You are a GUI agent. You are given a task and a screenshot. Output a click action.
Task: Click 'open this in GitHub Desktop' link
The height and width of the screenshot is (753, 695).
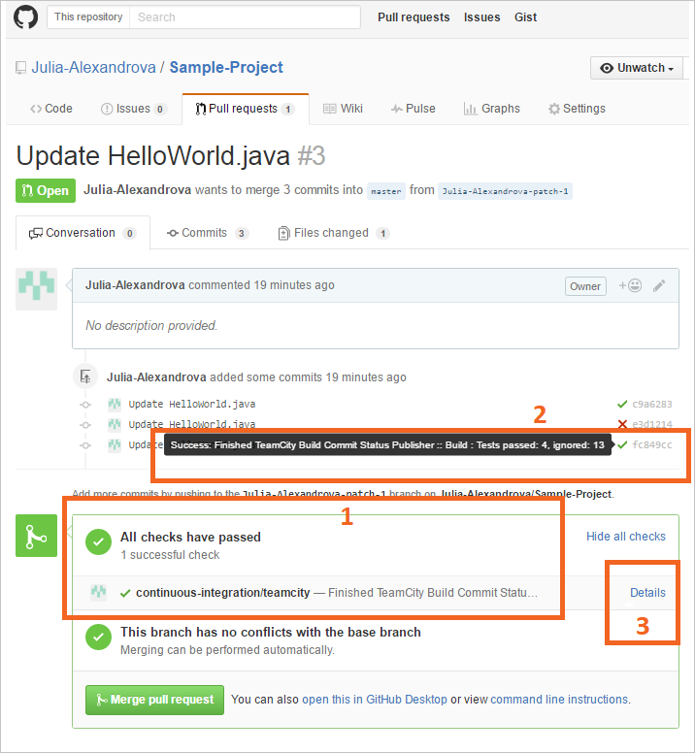[374, 700]
